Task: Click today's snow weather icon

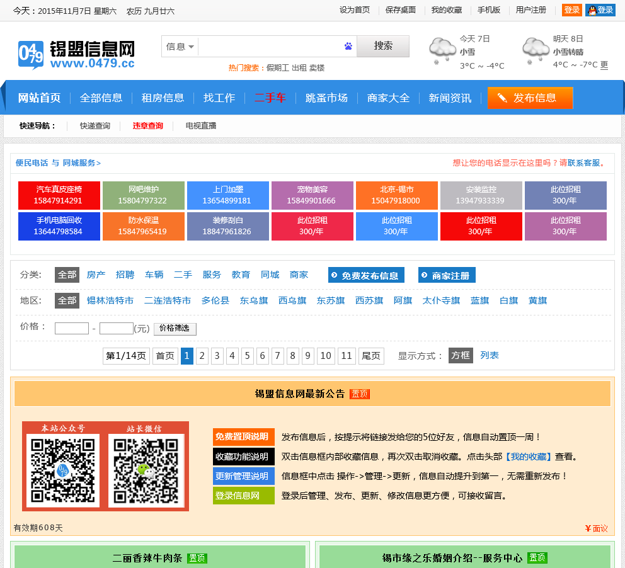Action: pyautogui.click(x=442, y=50)
